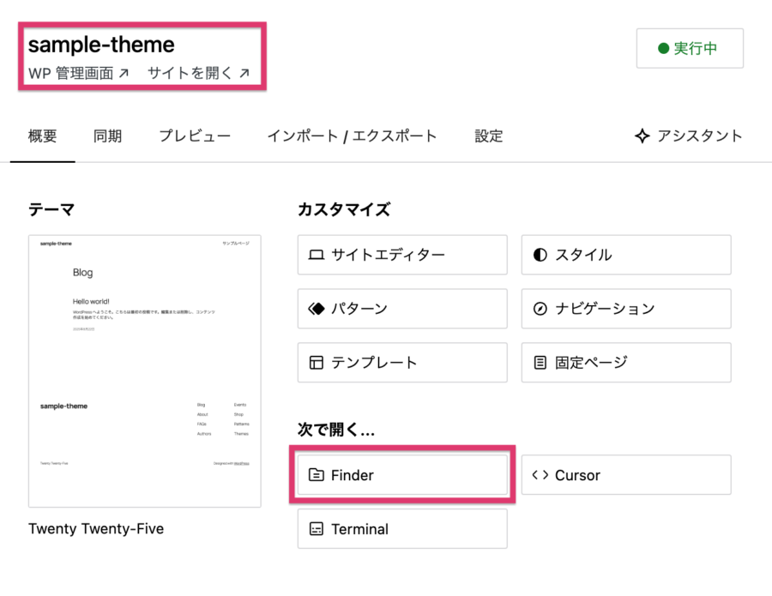Viewport: 772px width, 596px height.
Task: Open the 固定ページ button
Action: point(626,363)
